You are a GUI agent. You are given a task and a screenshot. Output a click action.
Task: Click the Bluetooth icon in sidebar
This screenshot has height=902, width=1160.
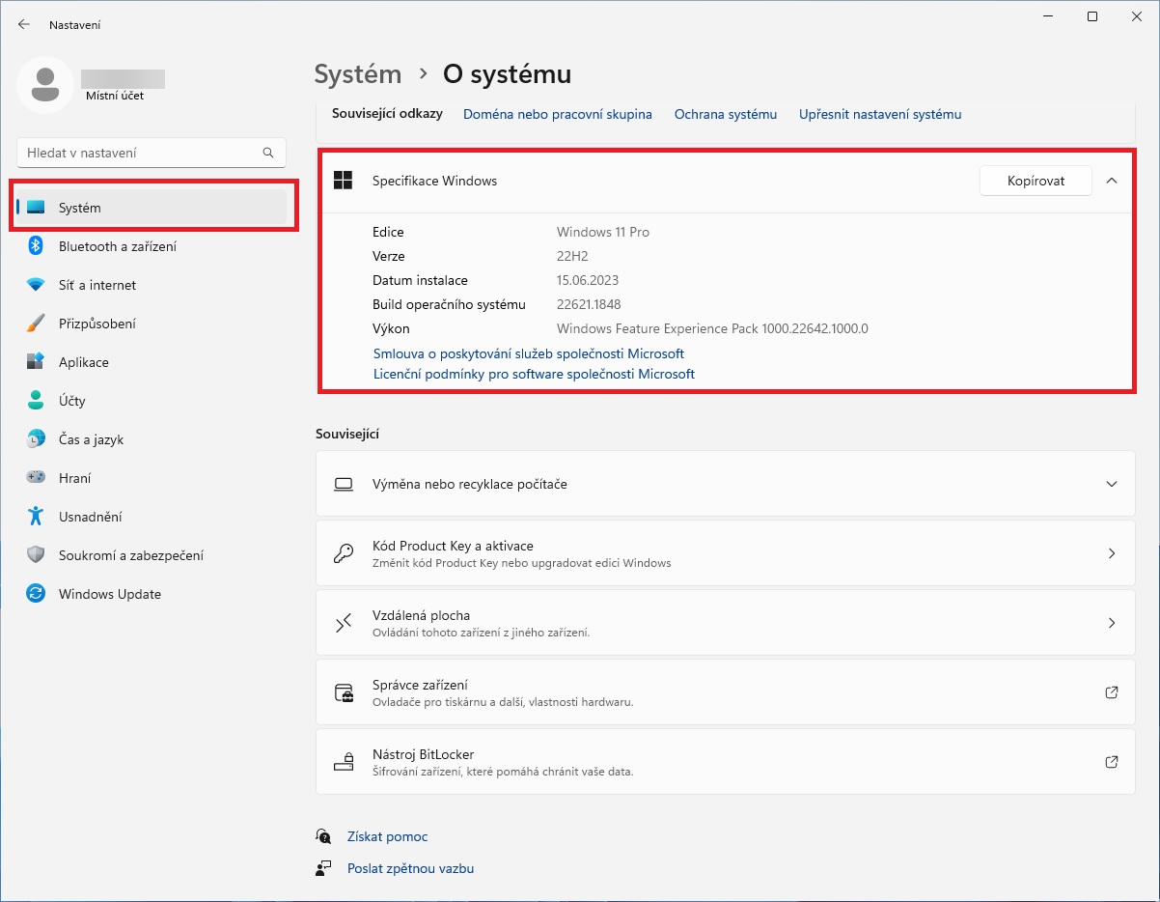click(x=36, y=246)
